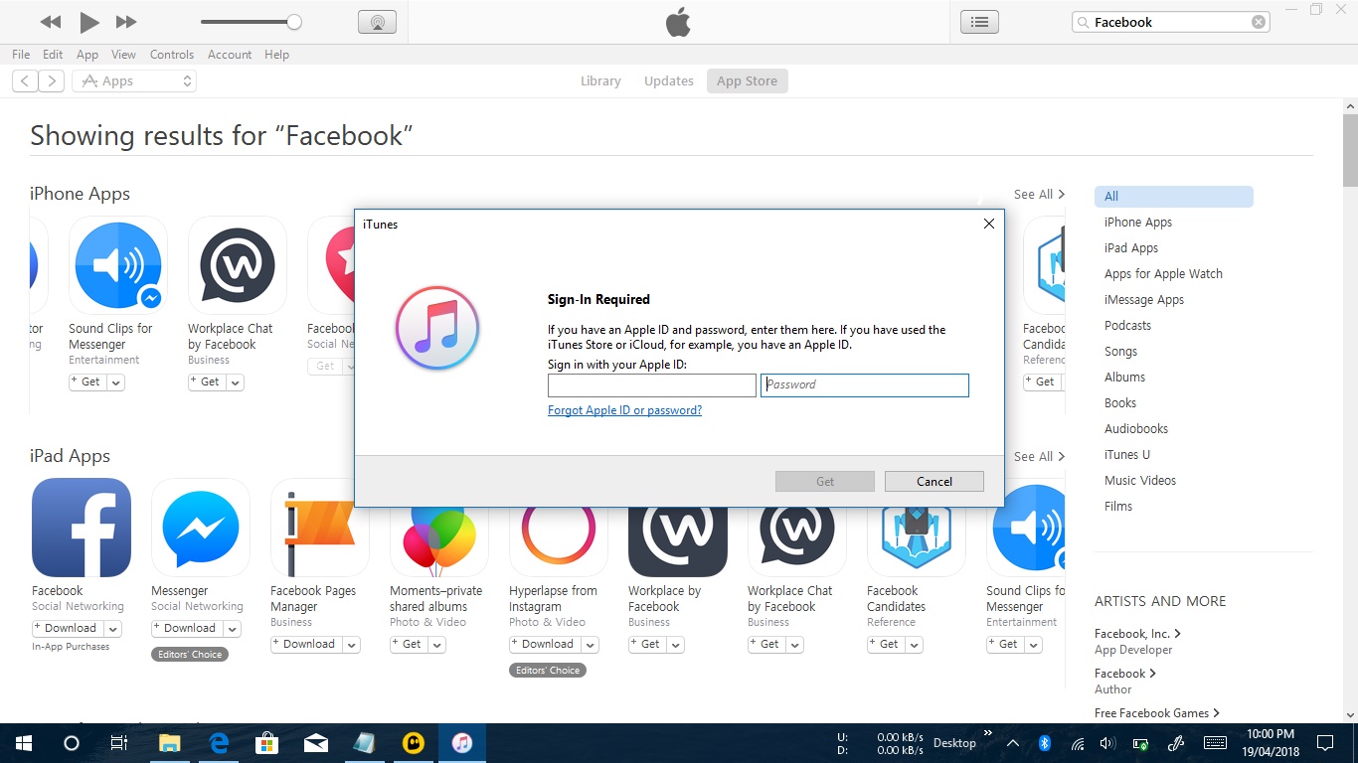The height and width of the screenshot is (763, 1358).
Task: Open the Messenger iPad app icon
Action: (x=201, y=528)
